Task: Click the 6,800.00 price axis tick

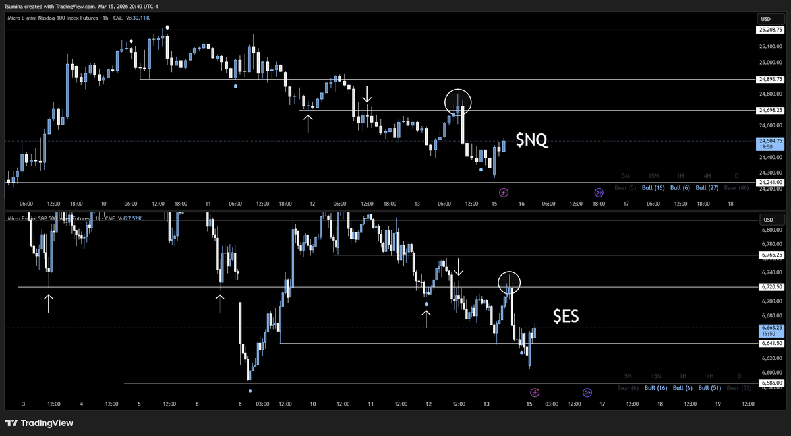Action: pos(772,230)
